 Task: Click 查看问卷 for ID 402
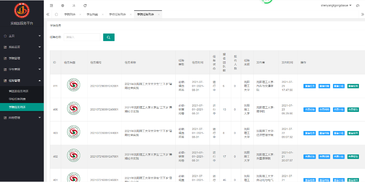pyautogui.click(x=324, y=157)
